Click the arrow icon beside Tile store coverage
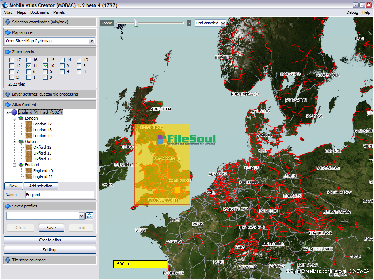The width and height of the screenshot is (374, 280). [x=8, y=260]
